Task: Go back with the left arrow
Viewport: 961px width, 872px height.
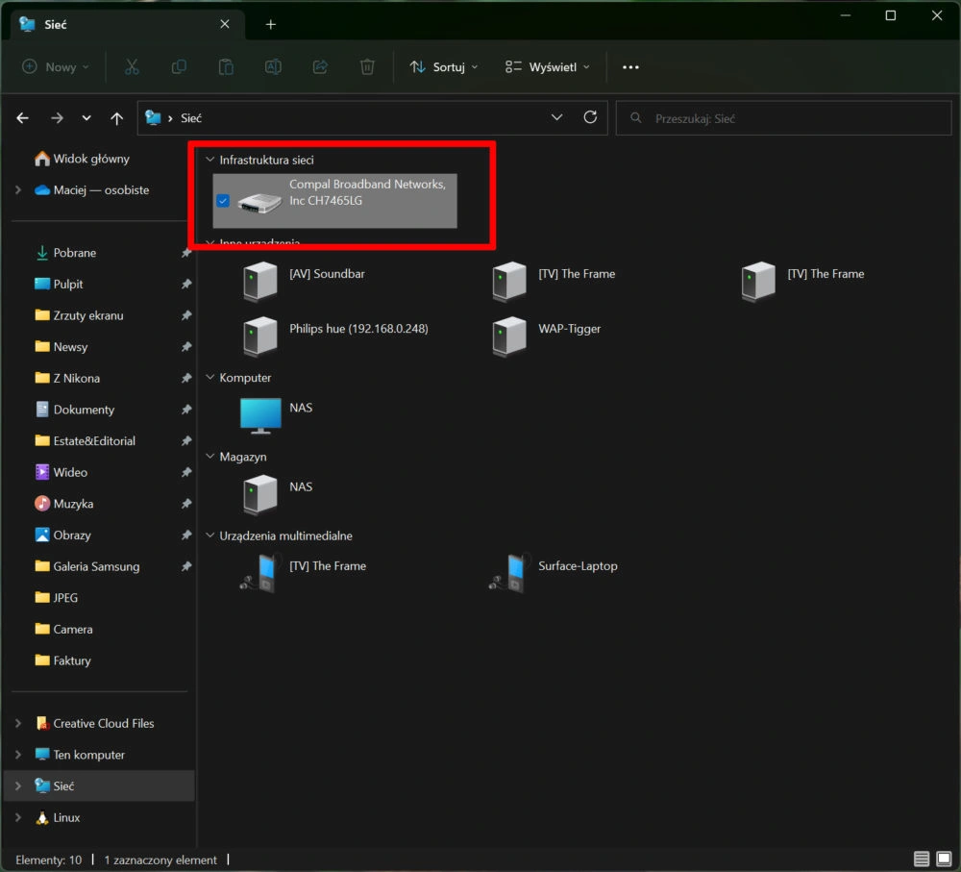Action: tap(23, 117)
